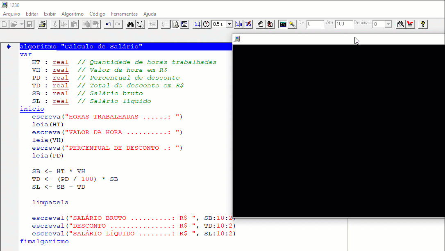Screen dimensions: 445x251
Task: Click the Até: maximum value field
Action: [344, 24]
